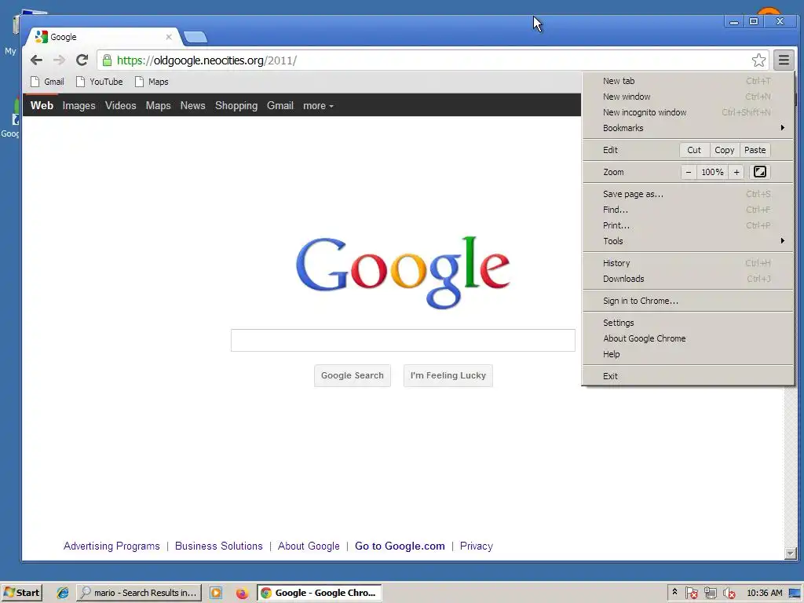Open the YouTube bookmark
Image resolution: width=804 pixels, height=603 pixels.
[x=100, y=82]
